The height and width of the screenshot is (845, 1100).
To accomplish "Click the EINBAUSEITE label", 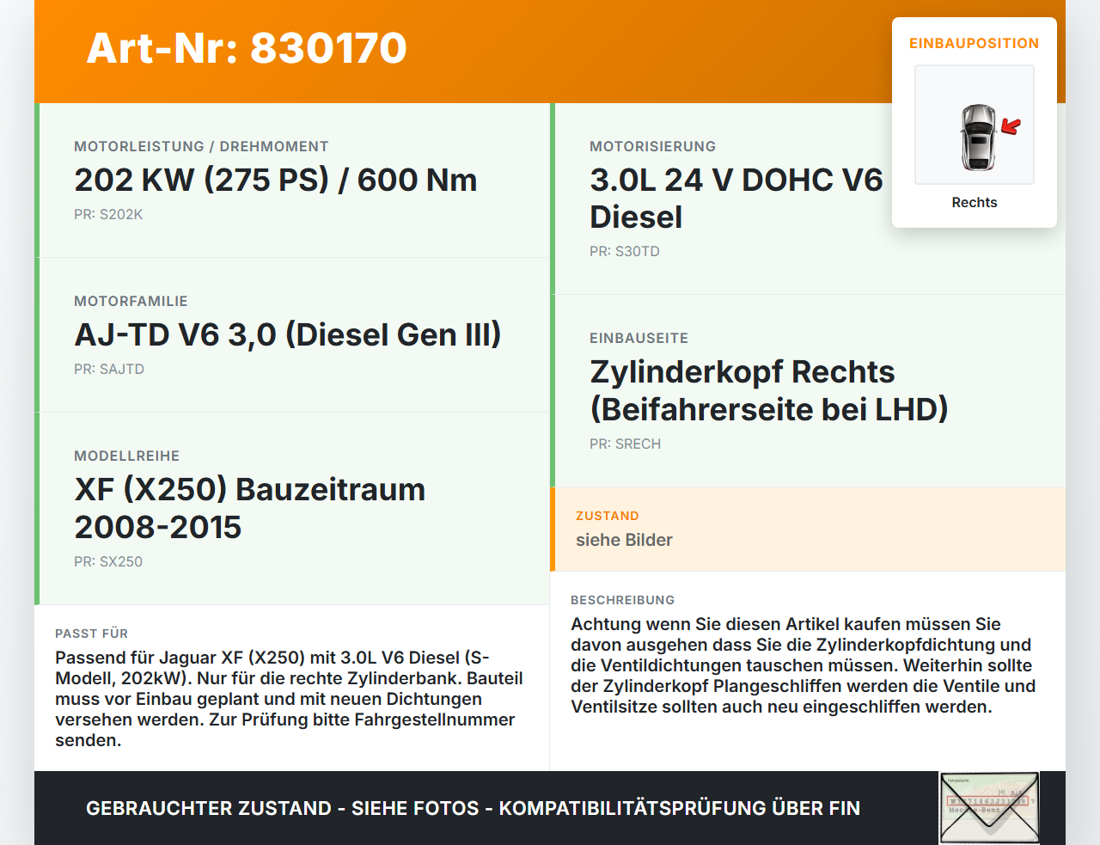I will click(639, 338).
